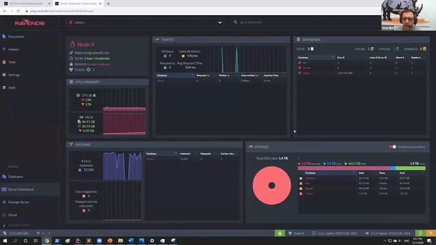Collapse the sidebar menu with the chevron

[x=4, y=225]
